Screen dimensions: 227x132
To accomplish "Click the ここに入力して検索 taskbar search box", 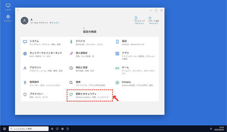I will tap(29, 129).
